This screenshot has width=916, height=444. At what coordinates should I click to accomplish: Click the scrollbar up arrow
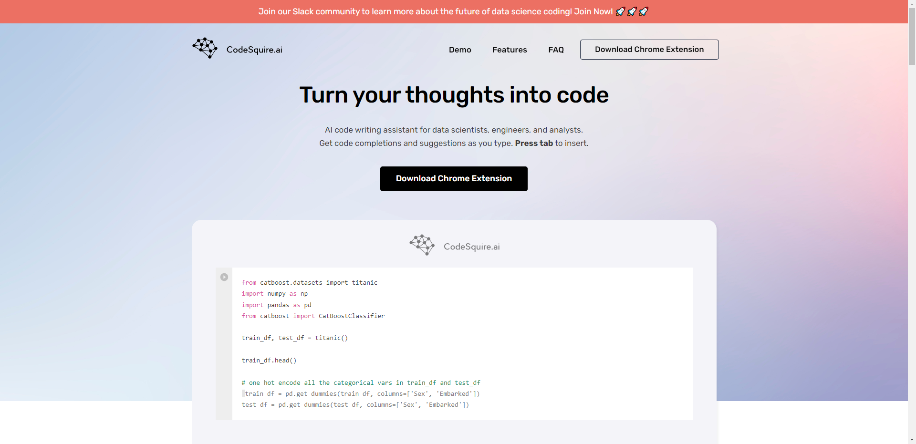[x=912, y=4]
